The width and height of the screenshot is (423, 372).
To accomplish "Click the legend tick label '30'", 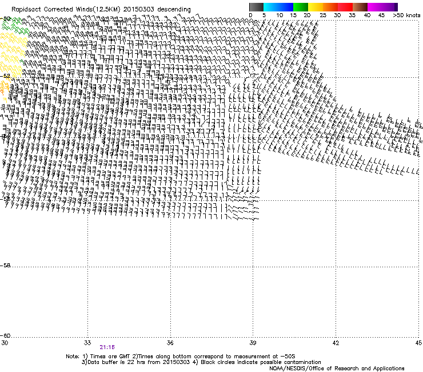I will (337, 15).
